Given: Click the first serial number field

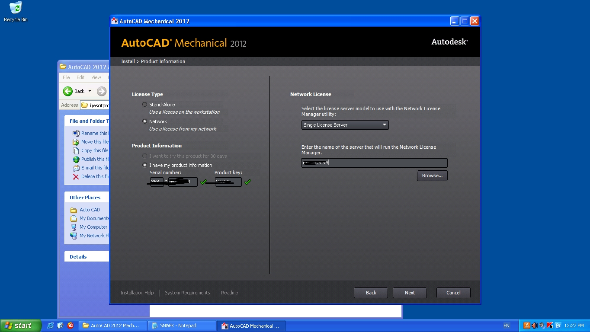Looking at the screenshot, I should (x=157, y=182).
